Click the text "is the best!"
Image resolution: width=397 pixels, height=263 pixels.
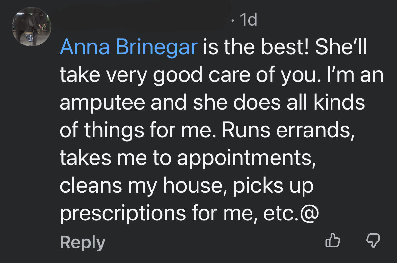[x=255, y=48]
